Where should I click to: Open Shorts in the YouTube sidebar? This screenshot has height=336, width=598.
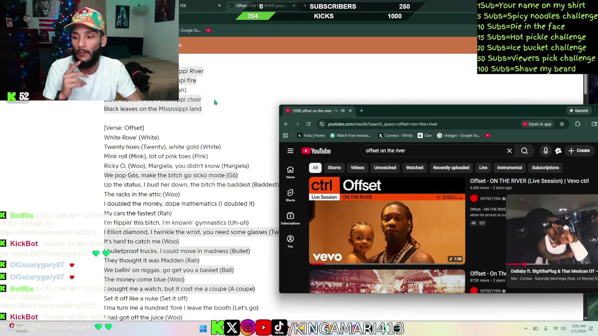coord(290,195)
